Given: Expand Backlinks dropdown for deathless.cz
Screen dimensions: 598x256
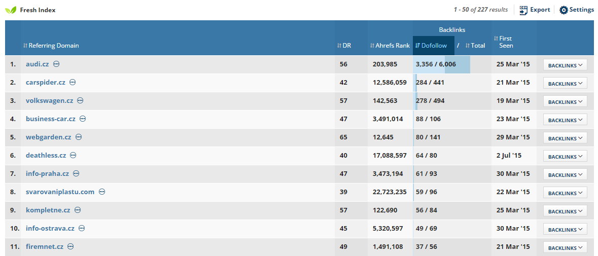Looking at the screenshot, I should (565, 157).
